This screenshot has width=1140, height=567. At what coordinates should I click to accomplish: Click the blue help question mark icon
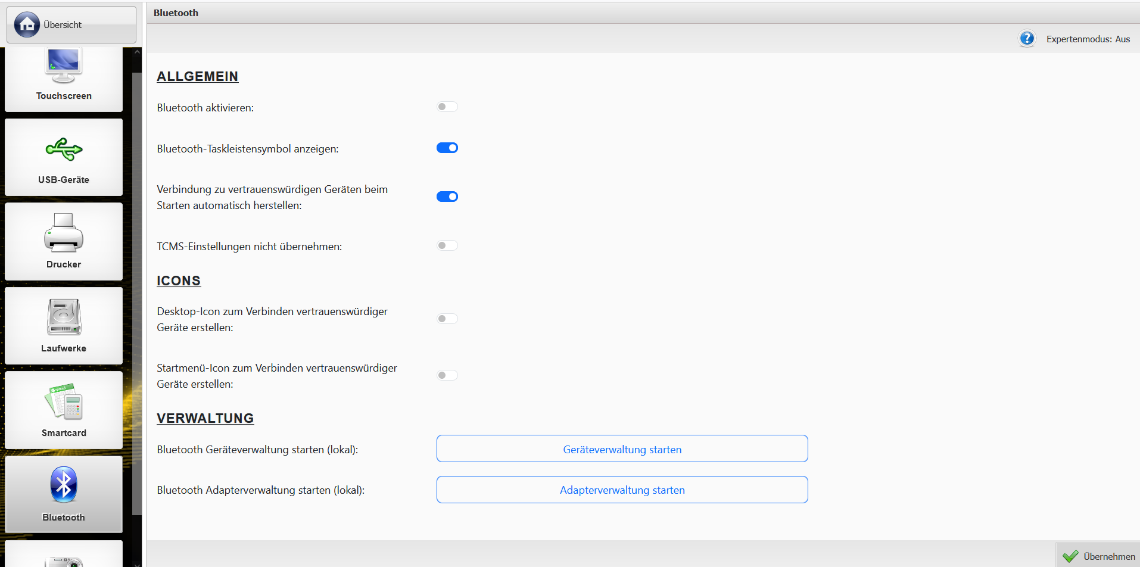(x=1027, y=39)
